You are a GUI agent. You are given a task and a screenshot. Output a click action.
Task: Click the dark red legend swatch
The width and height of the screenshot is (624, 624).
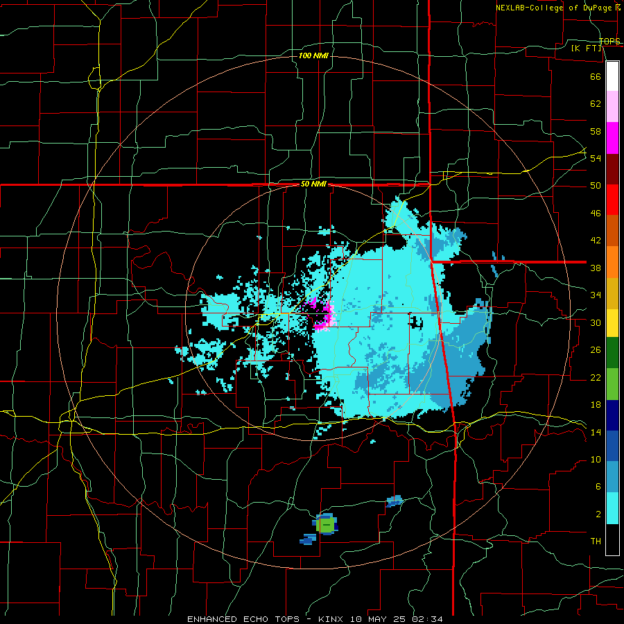612,169
